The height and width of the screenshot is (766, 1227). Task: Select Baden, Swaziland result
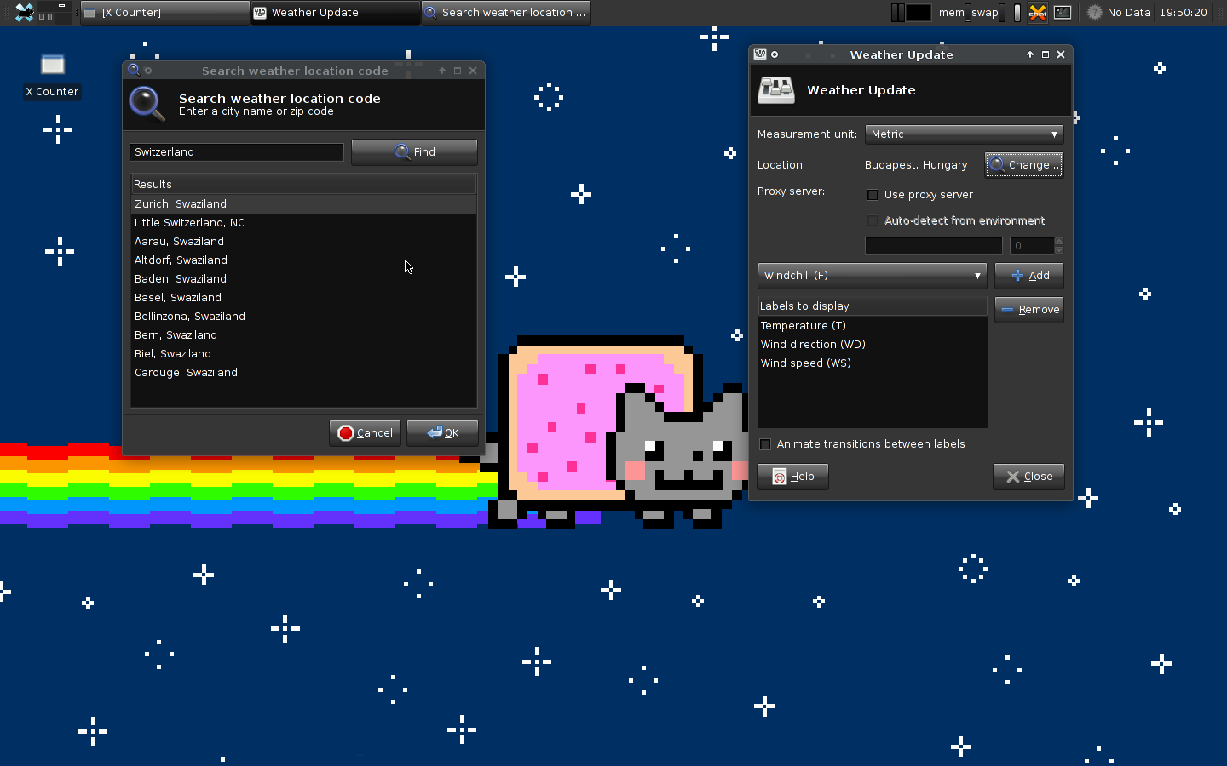[x=303, y=279]
